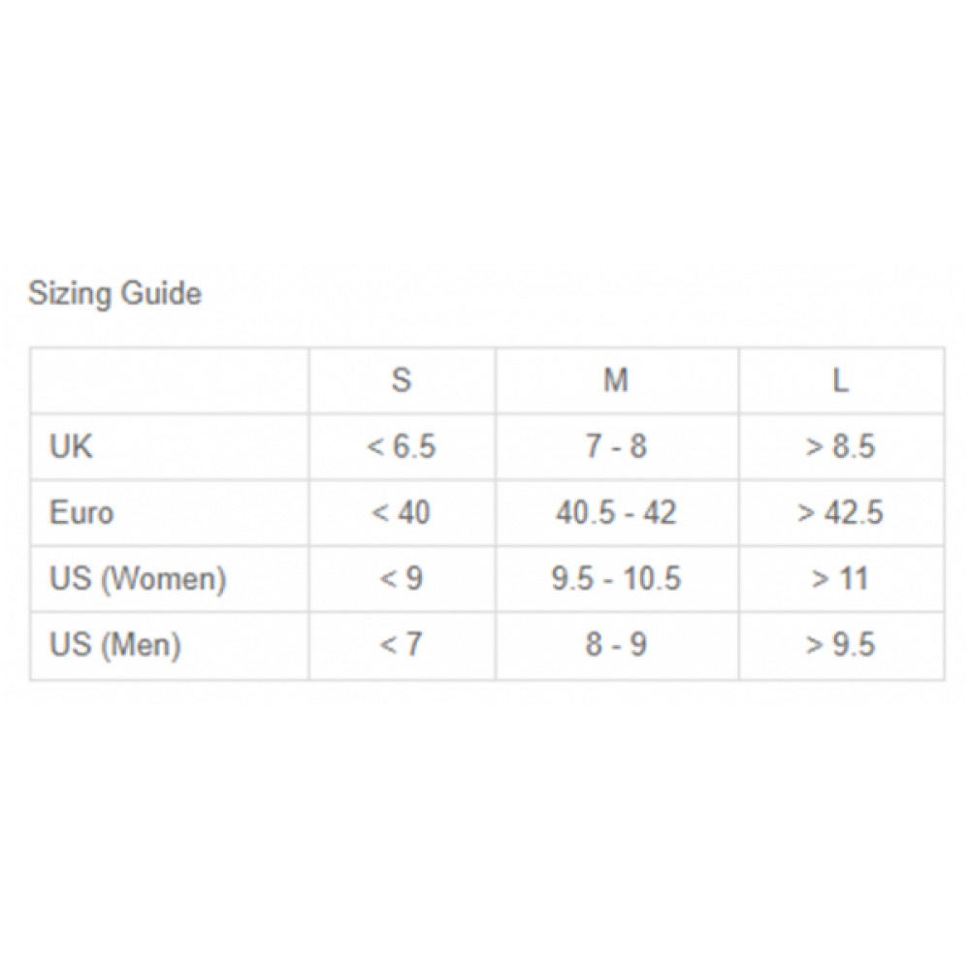
Task: Select the L column header
Action: [841, 380]
